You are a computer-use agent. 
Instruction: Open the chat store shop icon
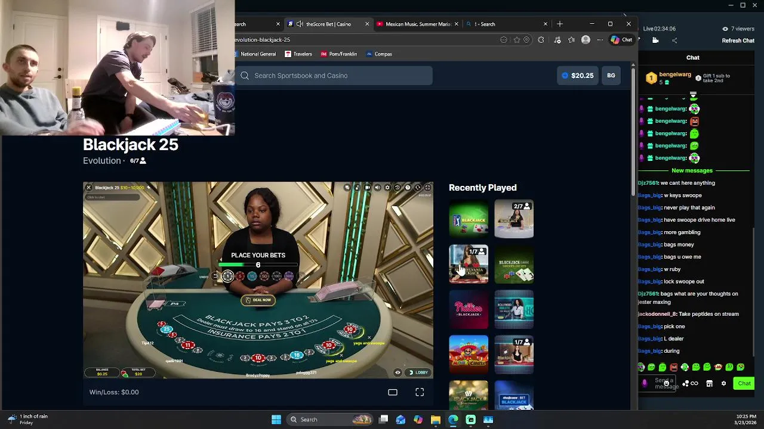[709, 384]
